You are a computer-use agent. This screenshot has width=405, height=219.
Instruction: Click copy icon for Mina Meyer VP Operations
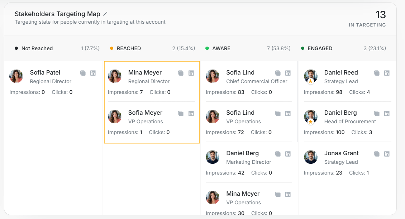(278, 194)
